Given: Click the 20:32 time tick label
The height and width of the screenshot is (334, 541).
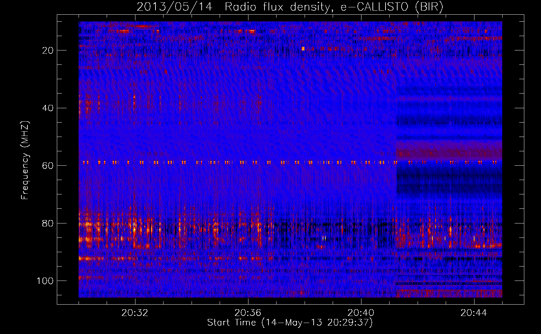Looking at the screenshot, I should (x=135, y=313).
